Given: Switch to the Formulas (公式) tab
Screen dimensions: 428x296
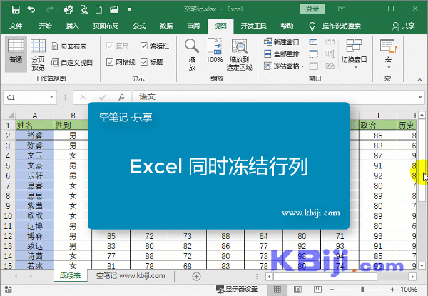Looking at the screenshot, I should point(139,26).
